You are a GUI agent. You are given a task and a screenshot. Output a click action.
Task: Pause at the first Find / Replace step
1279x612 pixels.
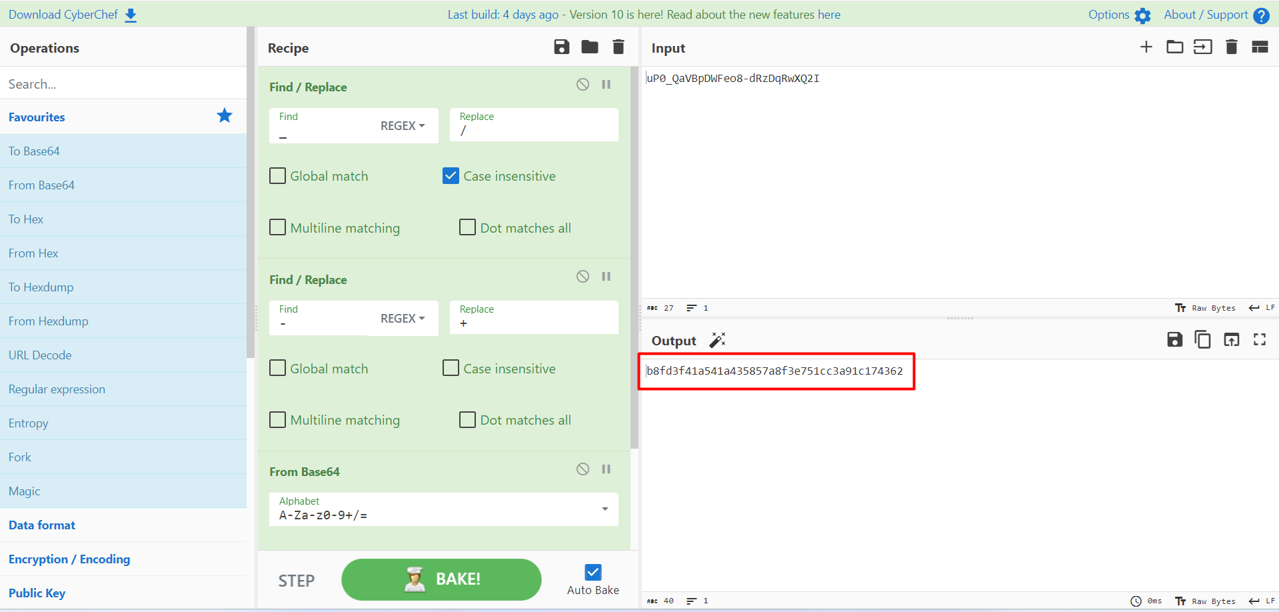pos(606,85)
